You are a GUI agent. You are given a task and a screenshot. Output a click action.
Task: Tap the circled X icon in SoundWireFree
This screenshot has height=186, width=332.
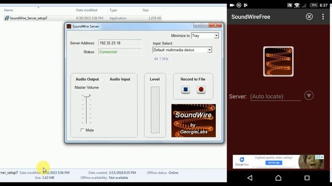coord(309,17)
